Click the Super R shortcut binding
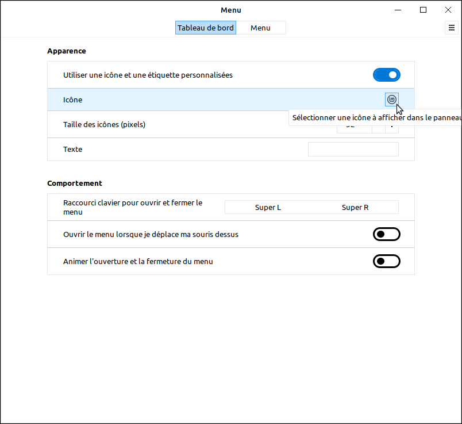The image size is (462, 424). 355,207
